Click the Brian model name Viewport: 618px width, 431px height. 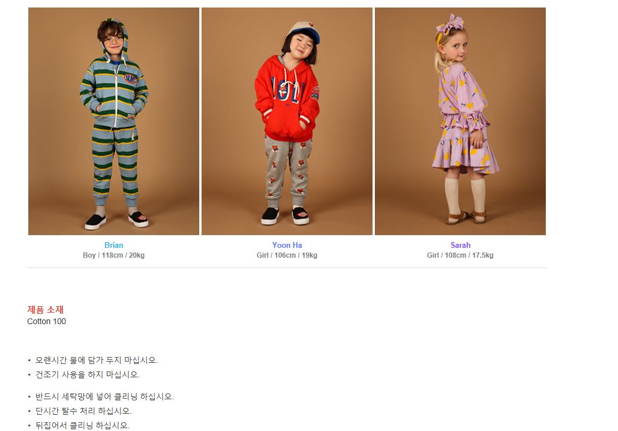pyautogui.click(x=114, y=245)
